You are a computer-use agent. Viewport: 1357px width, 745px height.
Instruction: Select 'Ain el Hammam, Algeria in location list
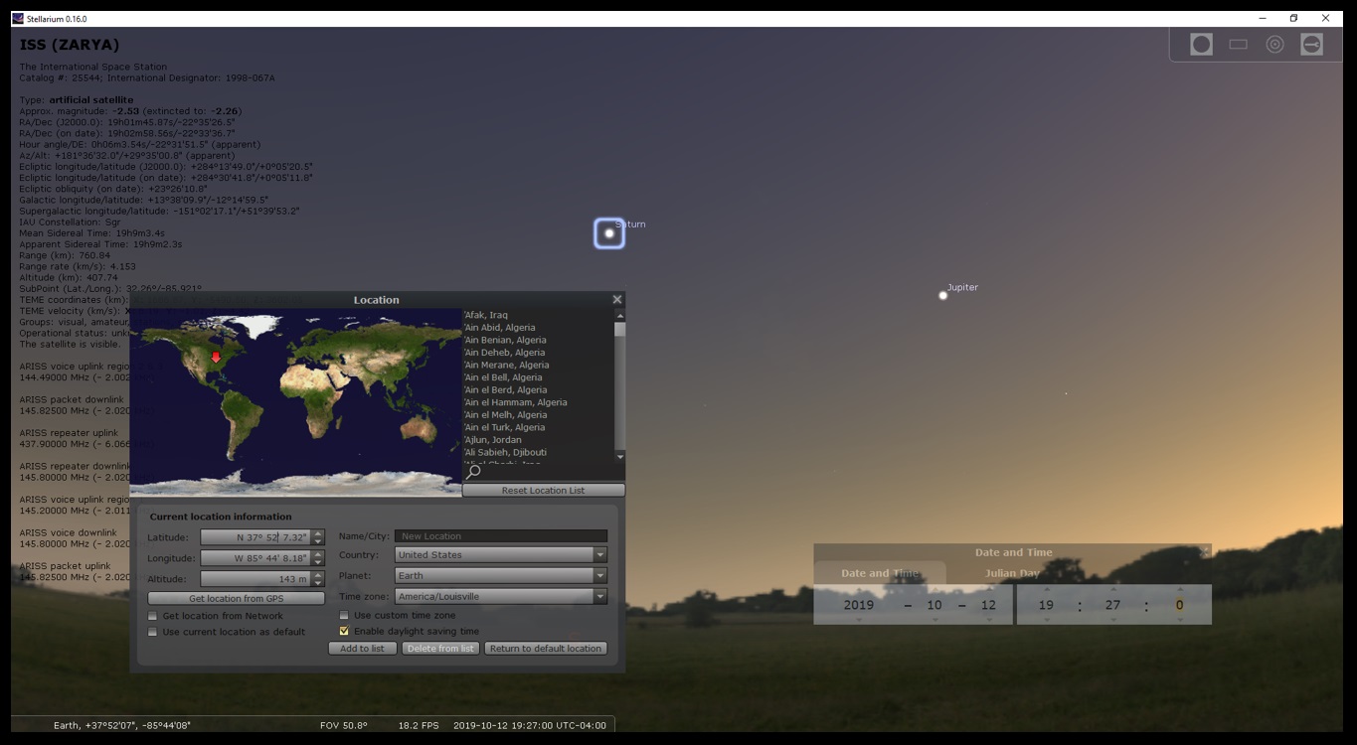(538, 402)
